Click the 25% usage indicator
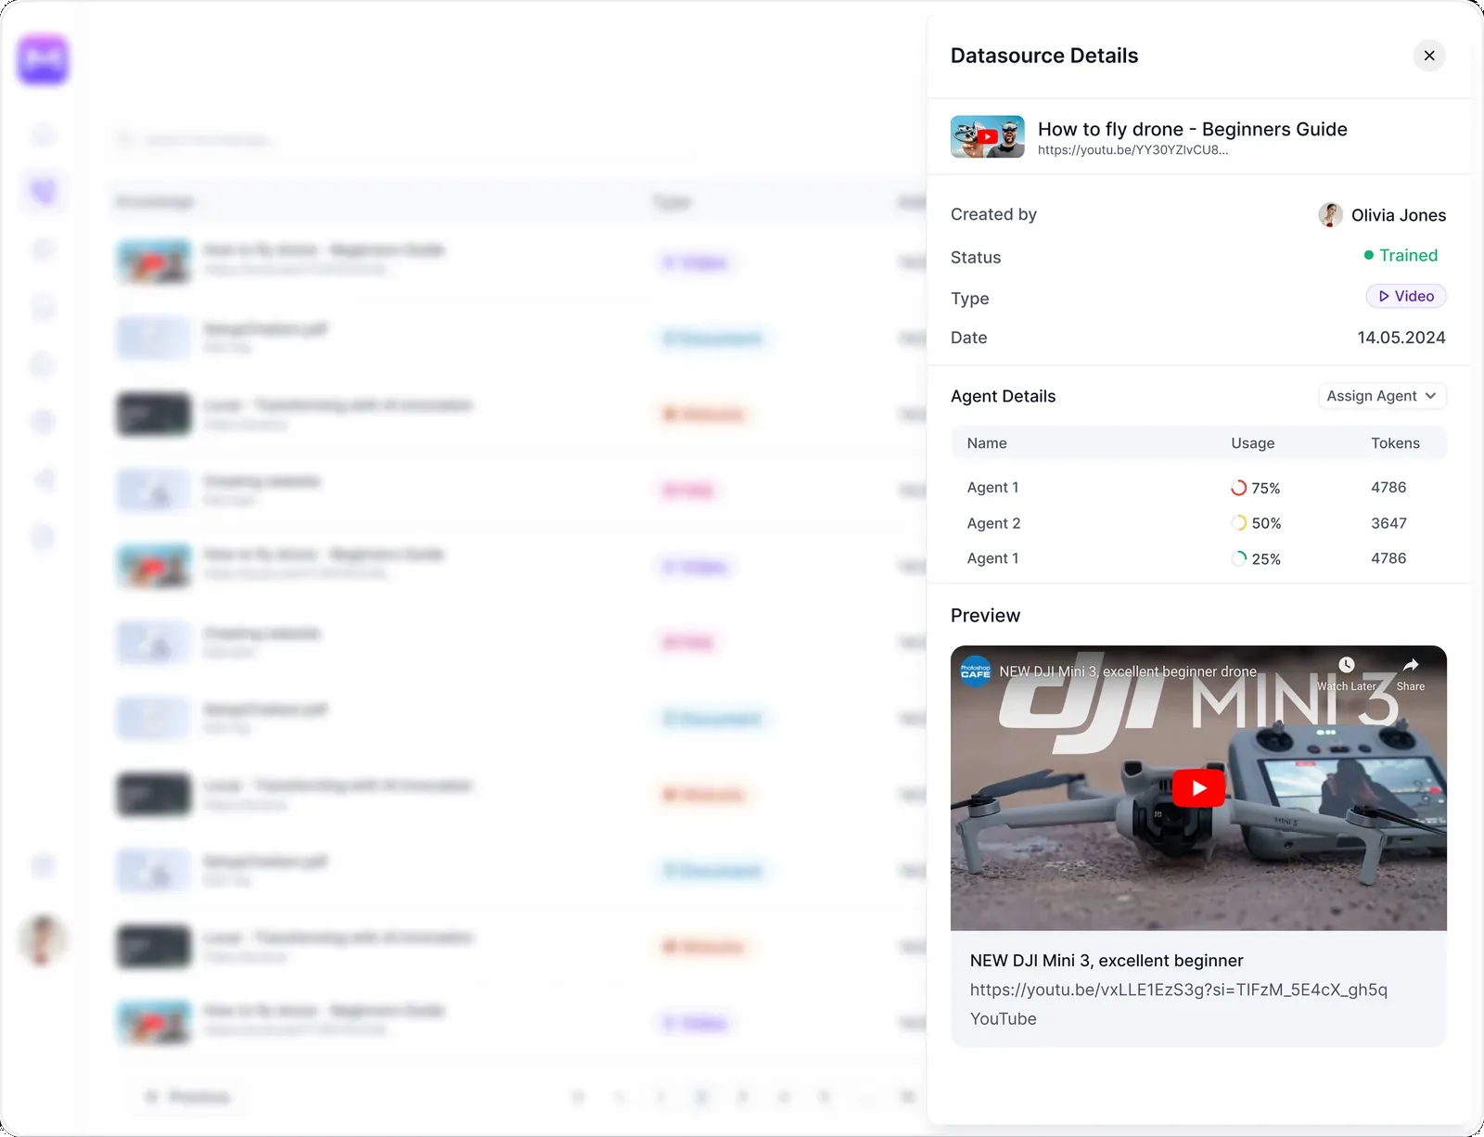 click(1256, 558)
